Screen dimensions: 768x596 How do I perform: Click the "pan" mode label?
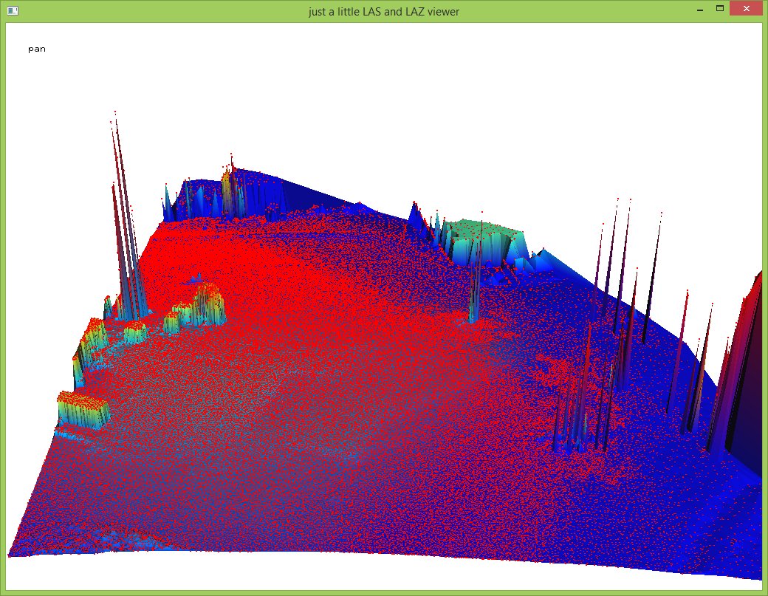tap(37, 49)
